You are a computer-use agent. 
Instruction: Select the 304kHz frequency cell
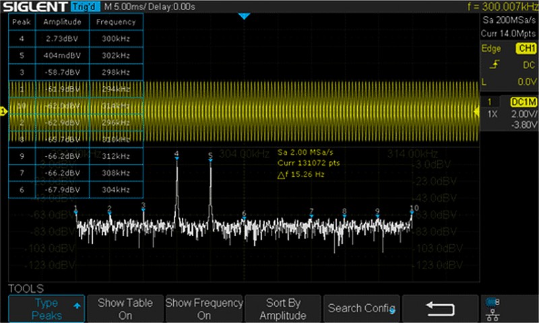[x=116, y=190]
